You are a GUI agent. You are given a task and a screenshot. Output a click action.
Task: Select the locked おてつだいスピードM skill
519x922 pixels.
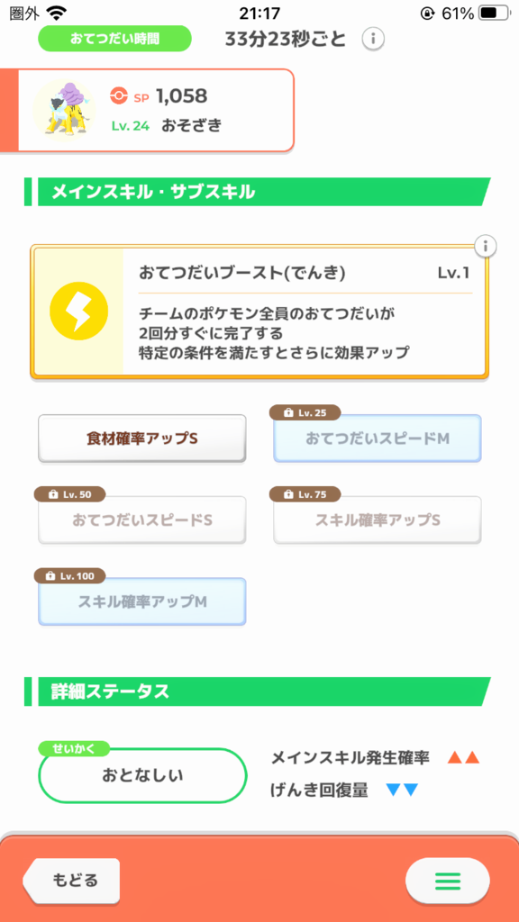pos(378,438)
